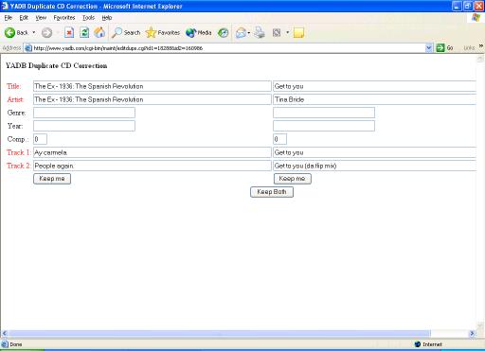
Task: Refresh the page with the green arrows icon
Action: (84, 32)
